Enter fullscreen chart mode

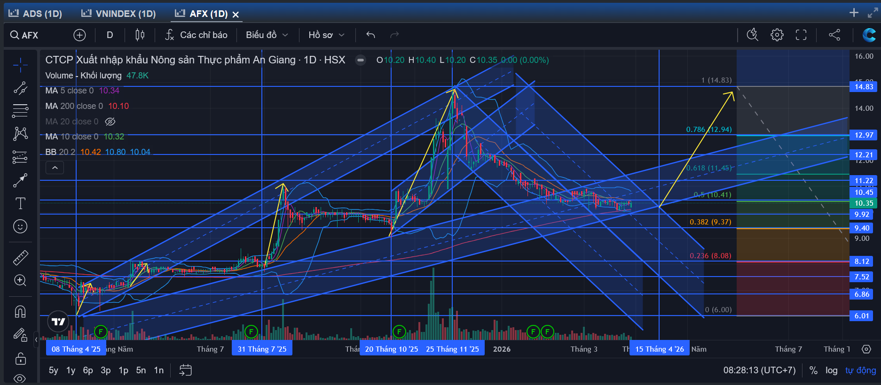[x=801, y=35]
